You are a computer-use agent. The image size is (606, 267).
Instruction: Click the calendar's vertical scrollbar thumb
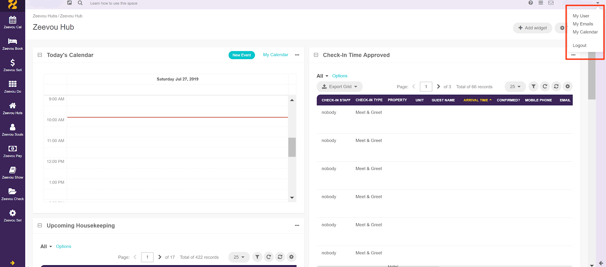(292, 147)
